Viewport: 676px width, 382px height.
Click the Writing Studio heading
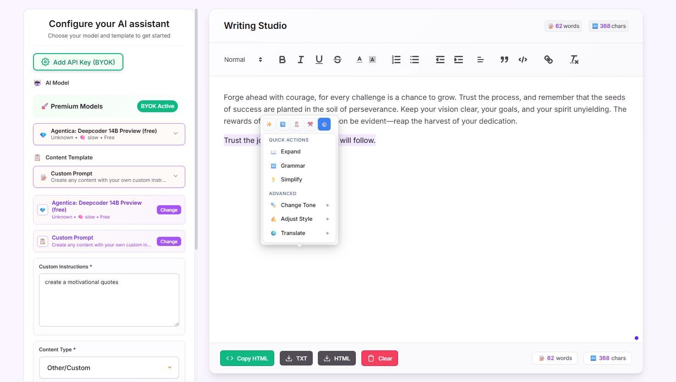[x=255, y=26]
